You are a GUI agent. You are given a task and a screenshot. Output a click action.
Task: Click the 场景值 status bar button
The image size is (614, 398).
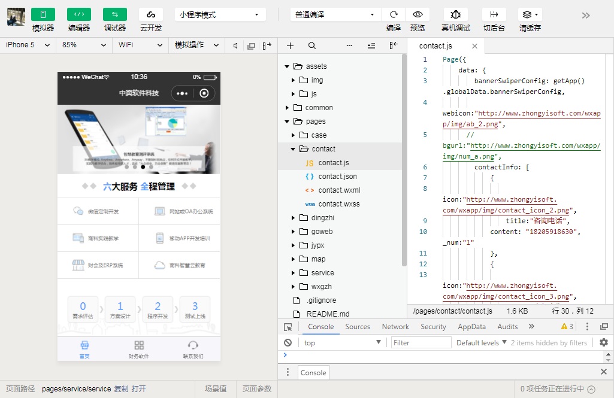216,389
